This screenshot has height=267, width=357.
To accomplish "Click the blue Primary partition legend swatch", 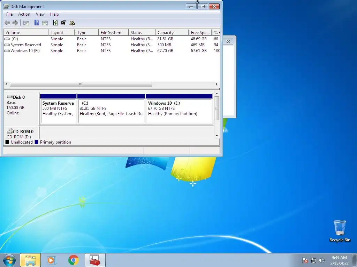I will click(x=36, y=142).
